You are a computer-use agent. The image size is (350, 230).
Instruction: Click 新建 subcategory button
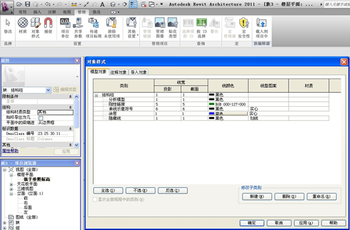[x=257, y=197]
